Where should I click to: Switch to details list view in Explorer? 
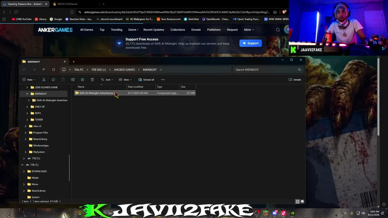pos(298,201)
